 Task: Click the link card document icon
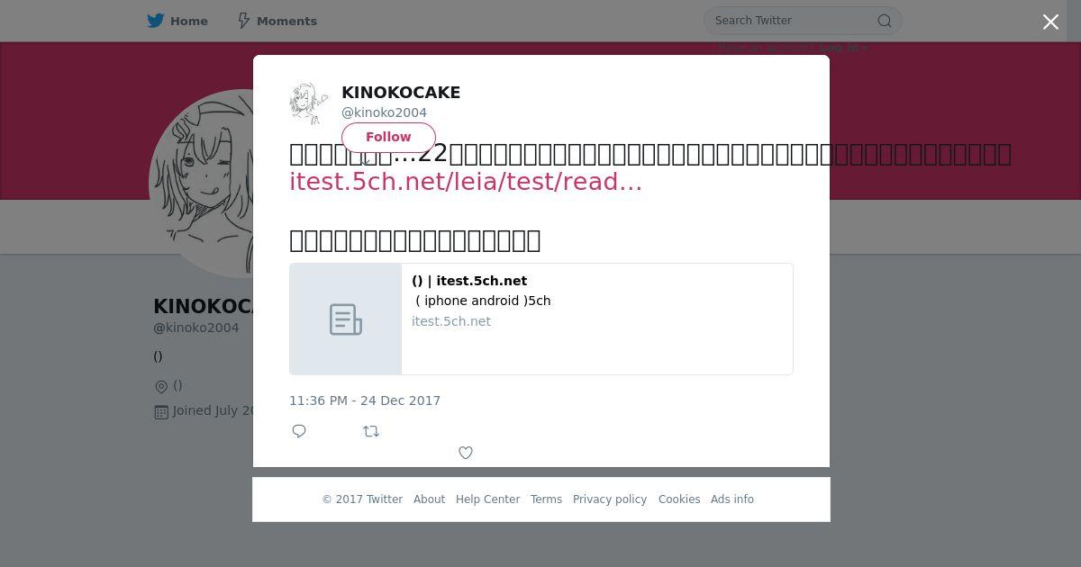pyautogui.click(x=346, y=319)
